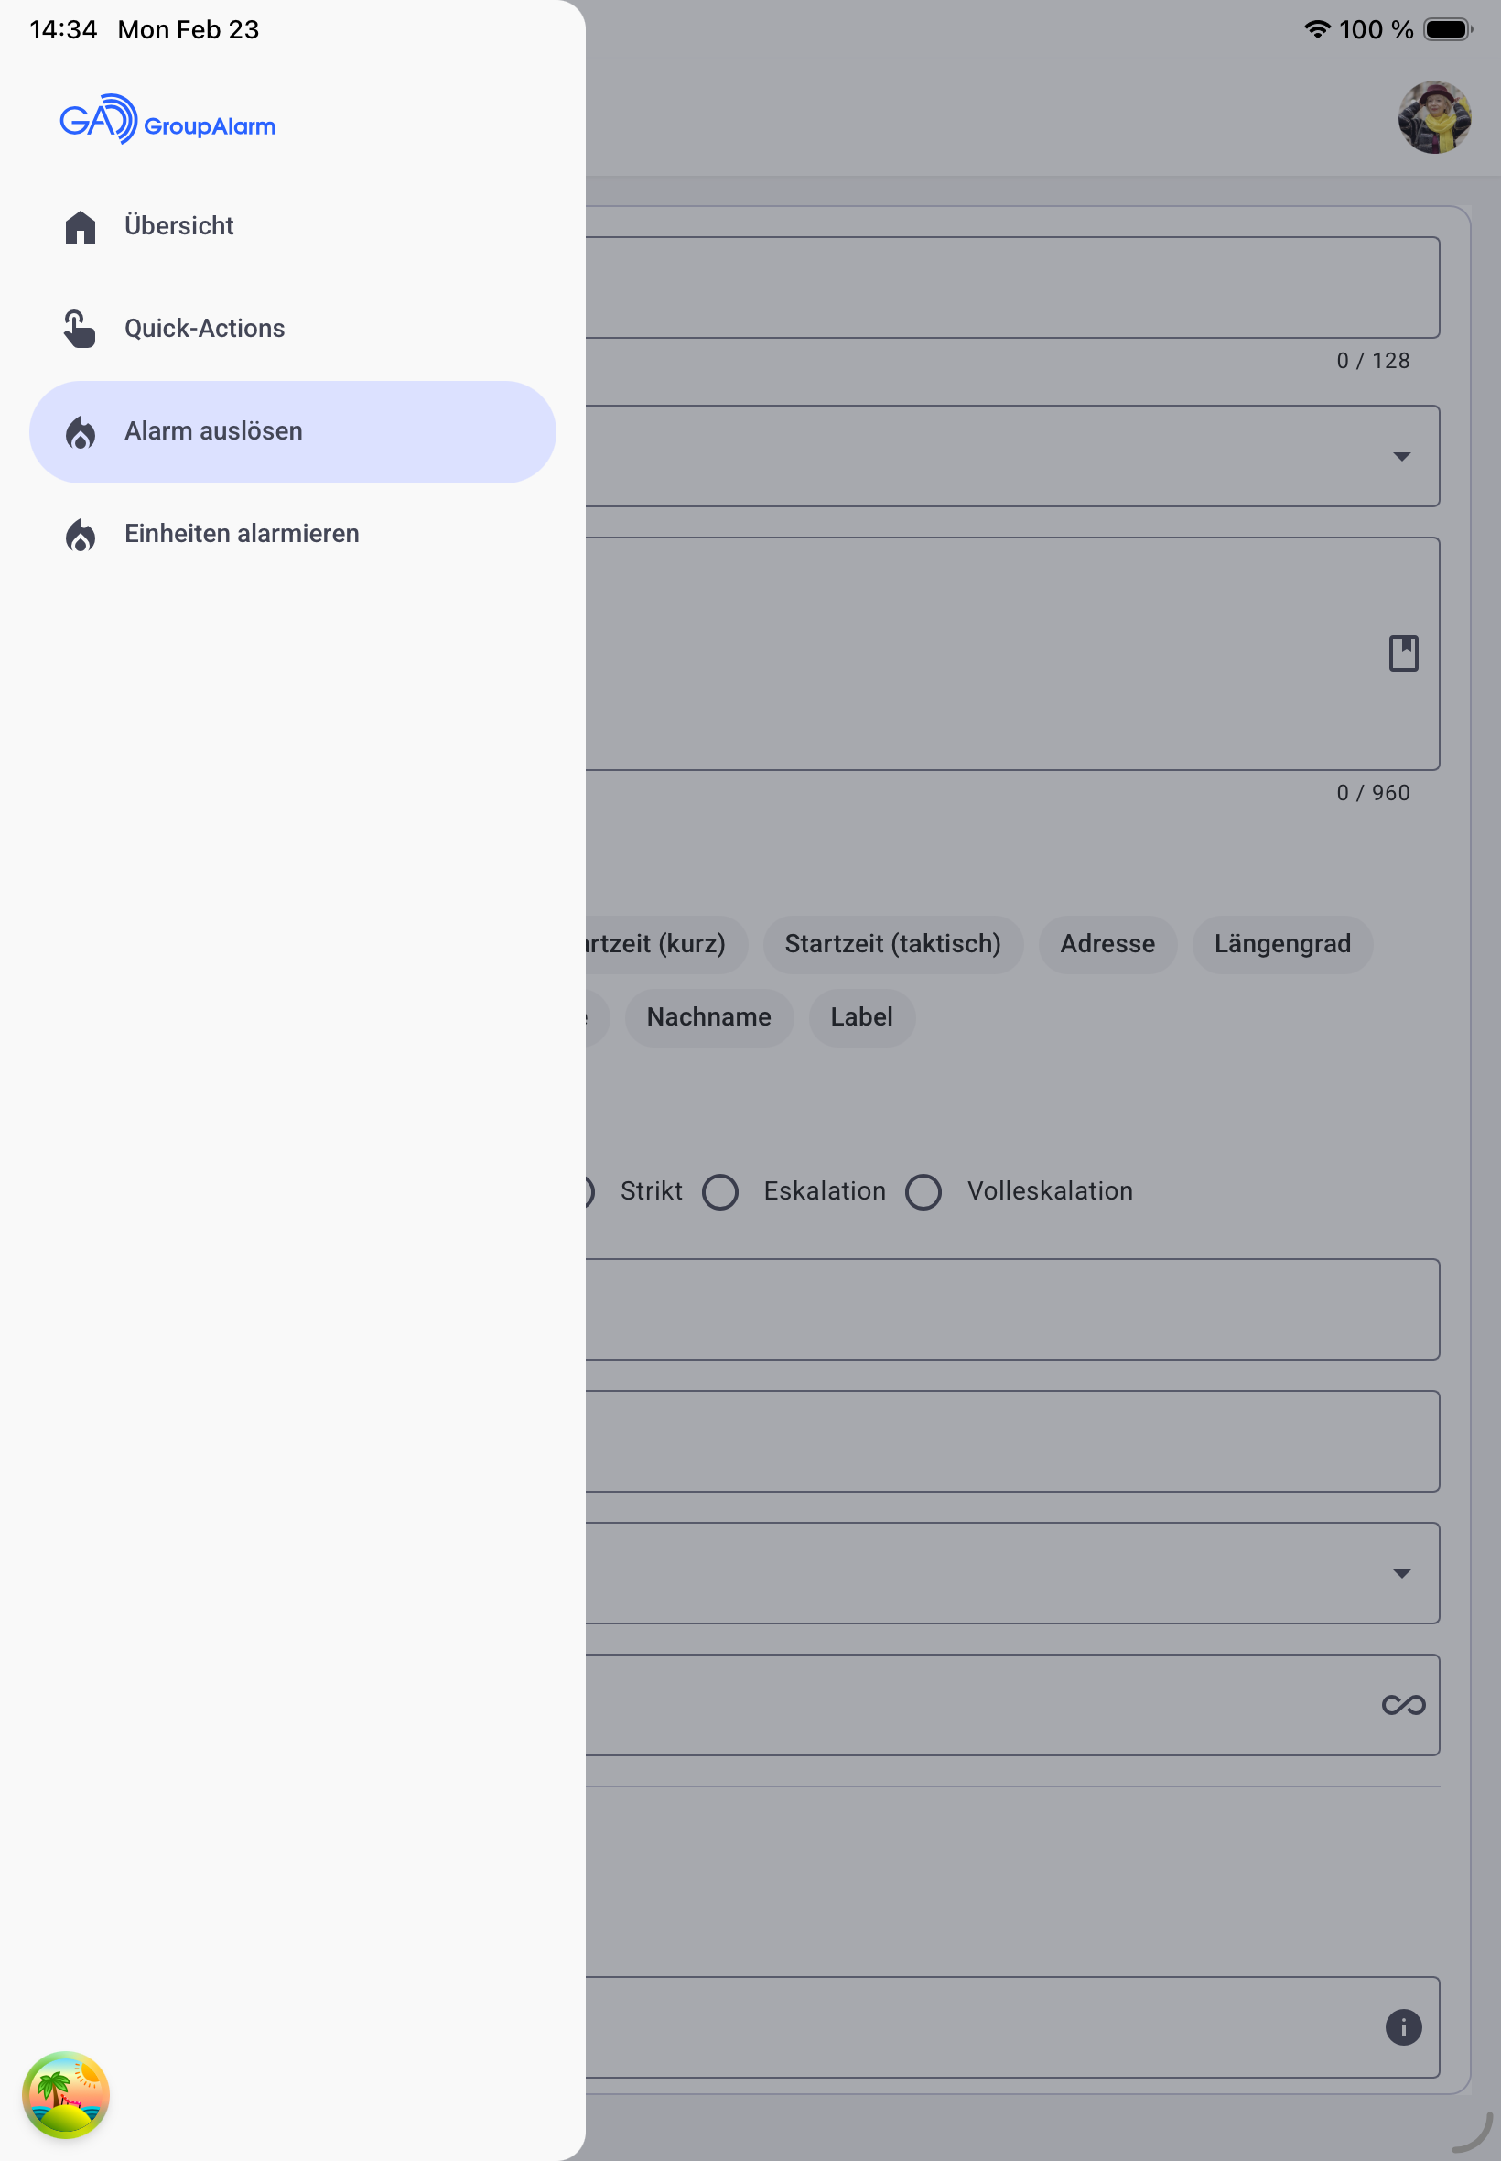Select the Volleskalation radio button
This screenshot has height=2161, width=1501.
click(x=923, y=1191)
